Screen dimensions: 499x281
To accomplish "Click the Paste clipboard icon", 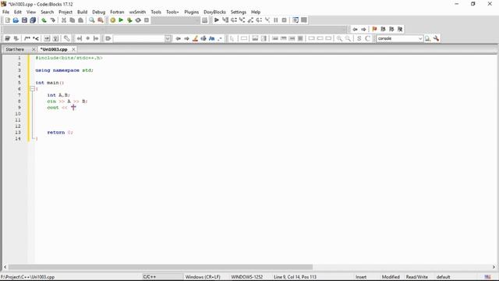I will (81, 20).
